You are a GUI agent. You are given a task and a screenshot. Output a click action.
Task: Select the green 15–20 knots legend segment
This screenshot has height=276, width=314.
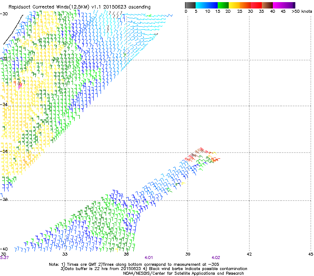[x=223, y=5]
